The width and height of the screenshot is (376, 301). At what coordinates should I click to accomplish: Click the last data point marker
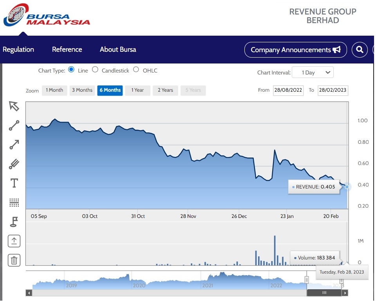(x=347, y=187)
